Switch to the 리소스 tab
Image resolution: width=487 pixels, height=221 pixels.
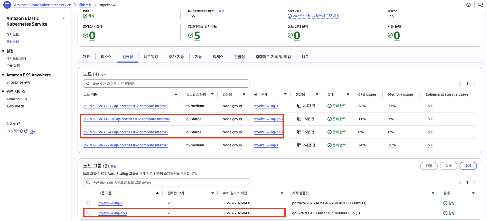(106, 57)
